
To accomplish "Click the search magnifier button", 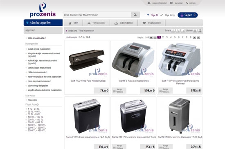I will 135,15.
